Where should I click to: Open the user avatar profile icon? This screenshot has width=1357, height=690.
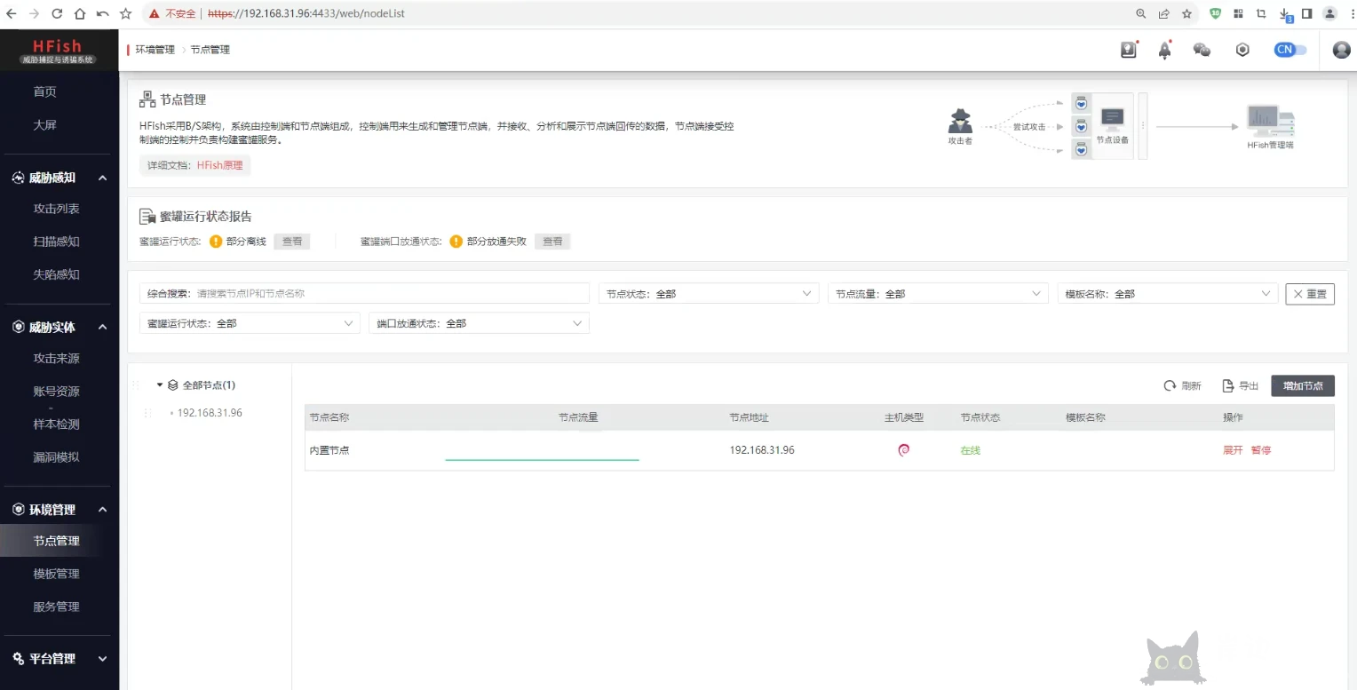coord(1341,51)
